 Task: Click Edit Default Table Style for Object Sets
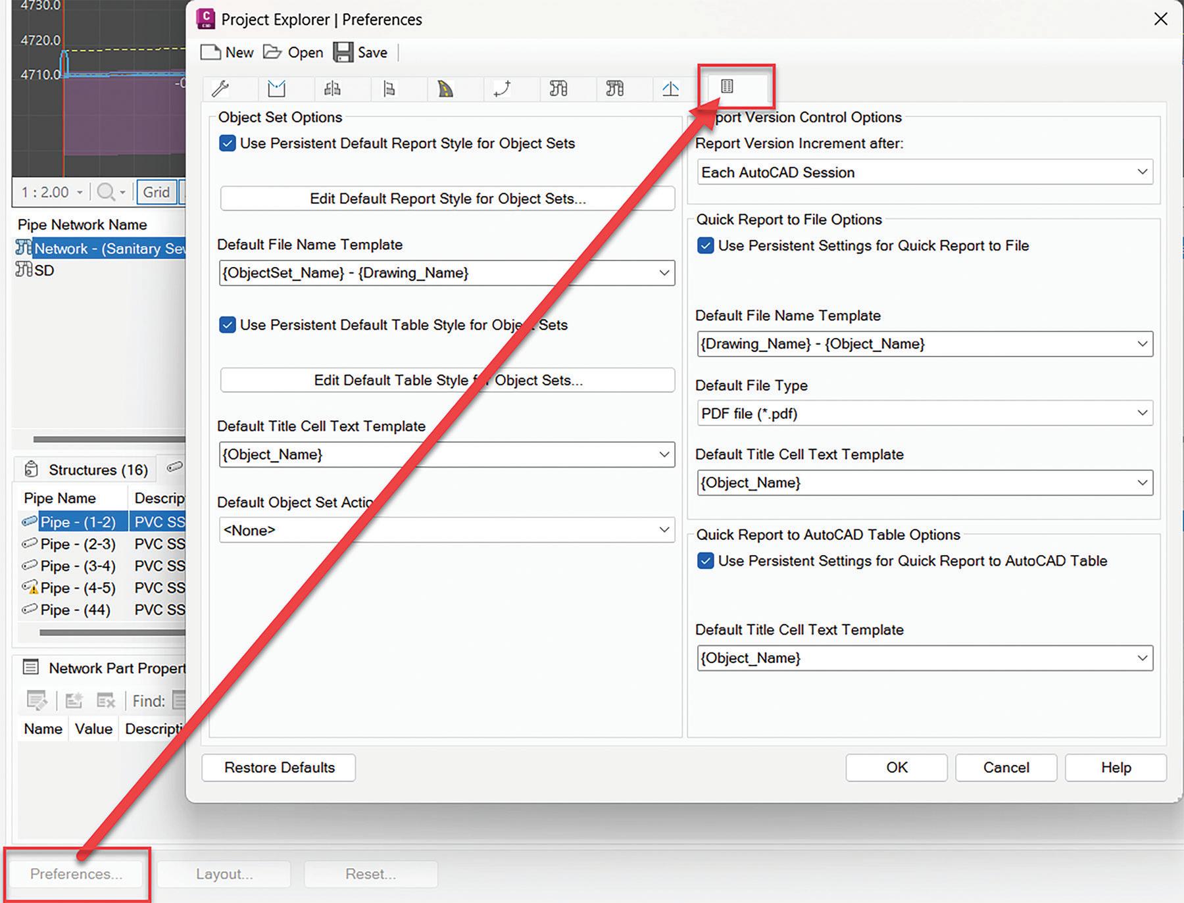tap(447, 380)
